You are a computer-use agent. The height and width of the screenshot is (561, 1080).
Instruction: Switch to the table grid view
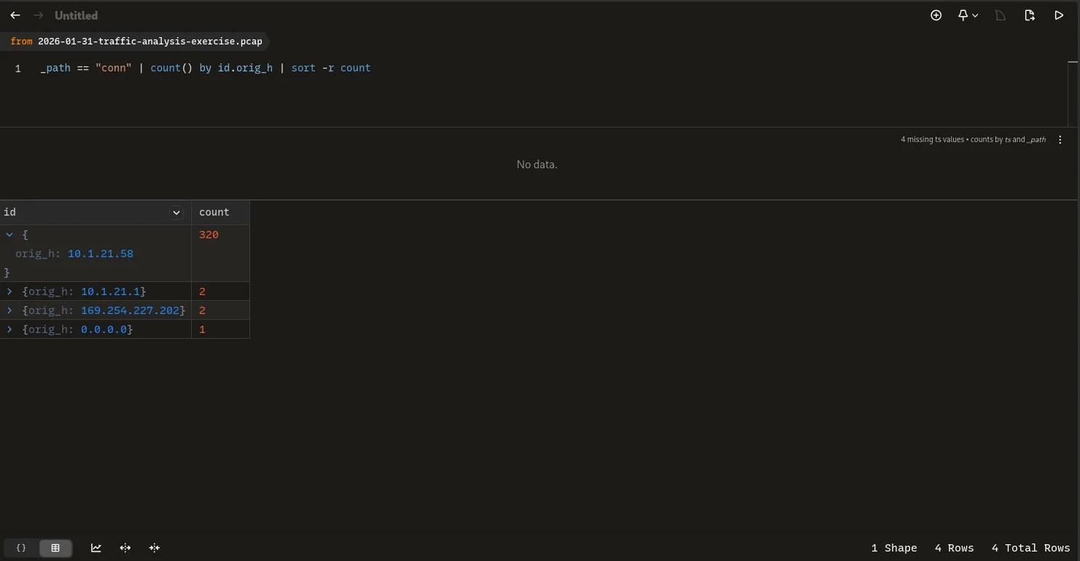pyautogui.click(x=55, y=548)
